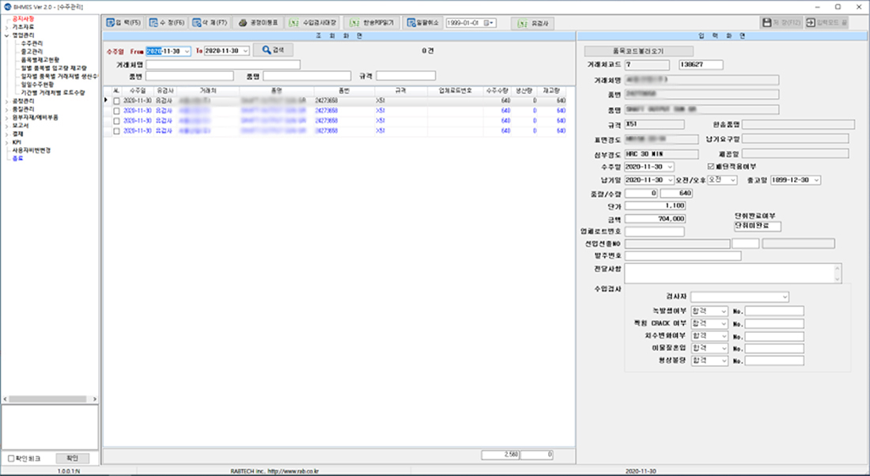
Task: Click the 발주번호 input field
Action: tap(683, 255)
